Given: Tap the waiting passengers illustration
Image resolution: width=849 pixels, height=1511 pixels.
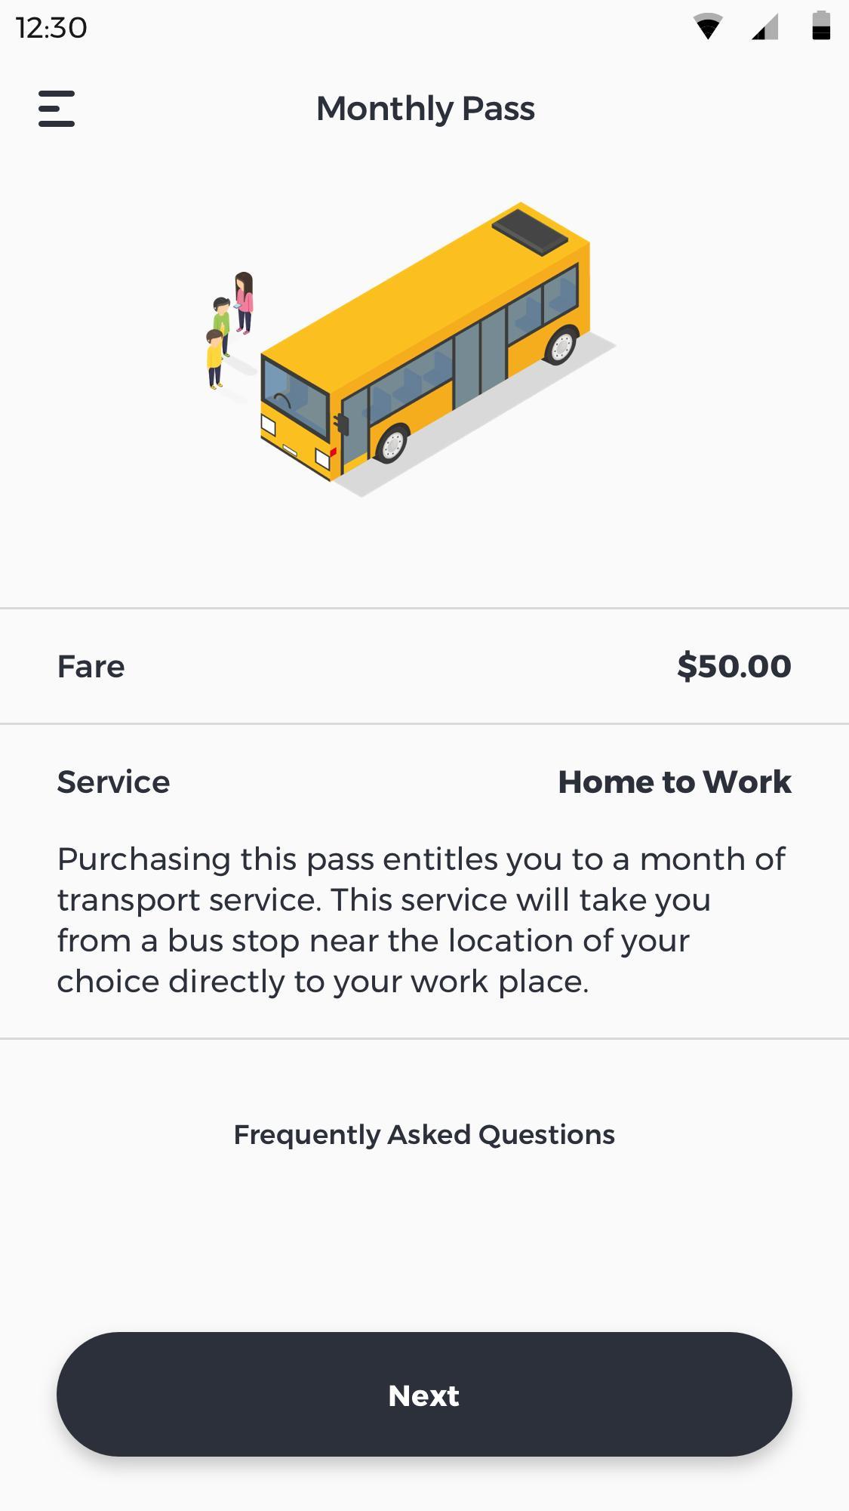Looking at the screenshot, I should click(x=229, y=331).
